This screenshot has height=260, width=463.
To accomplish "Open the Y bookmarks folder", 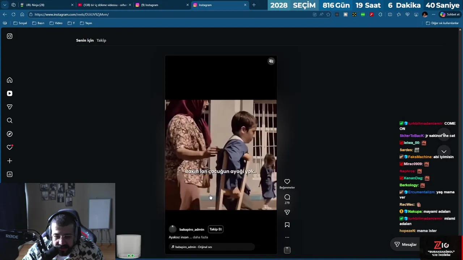I will click(71, 23).
